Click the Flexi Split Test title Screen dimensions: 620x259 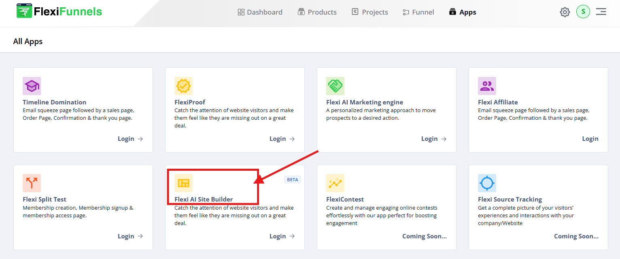point(45,200)
